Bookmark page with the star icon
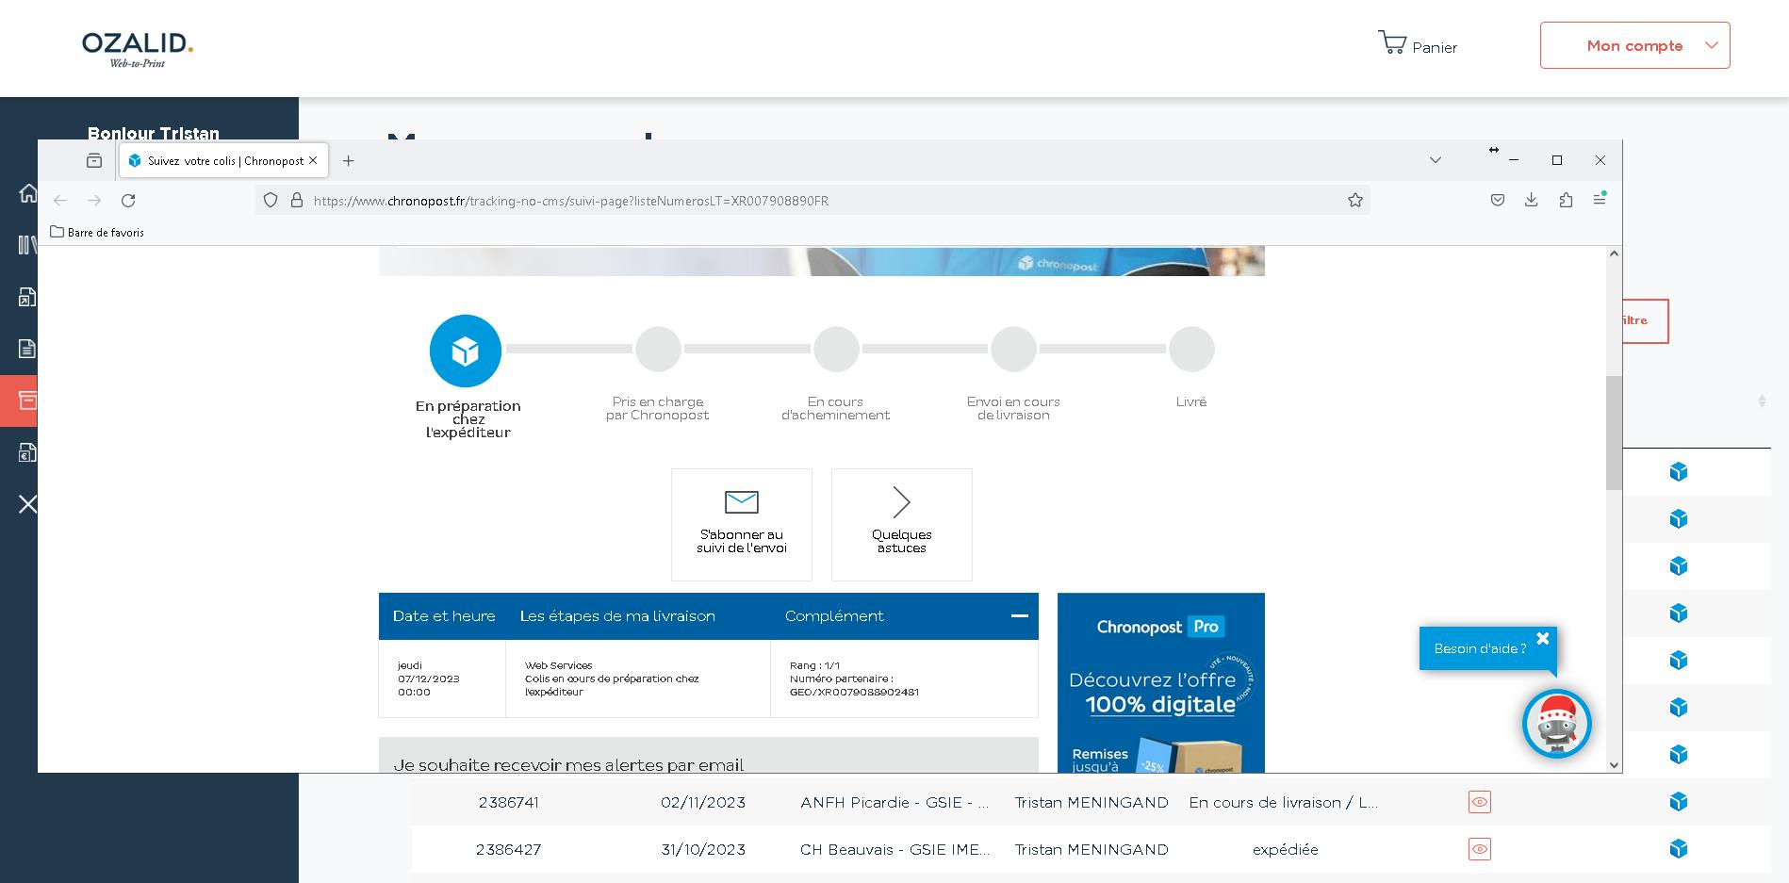 tap(1355, 200)
